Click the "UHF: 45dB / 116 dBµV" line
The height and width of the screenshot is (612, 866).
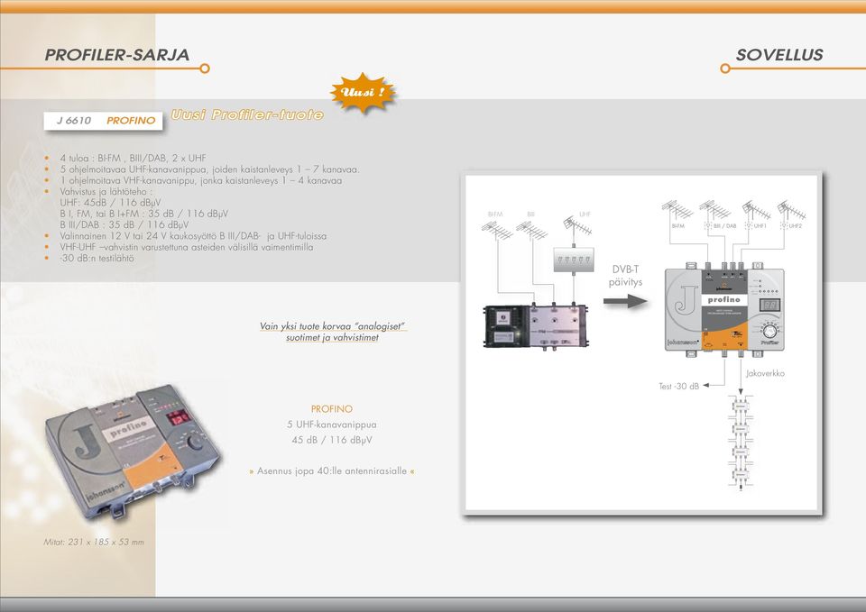pyautogui.click(x=110, y=203)
